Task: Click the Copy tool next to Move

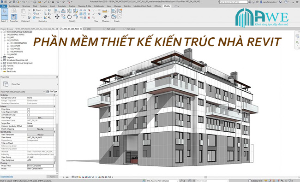Action: pyautogui.click(x=63, y=17)
